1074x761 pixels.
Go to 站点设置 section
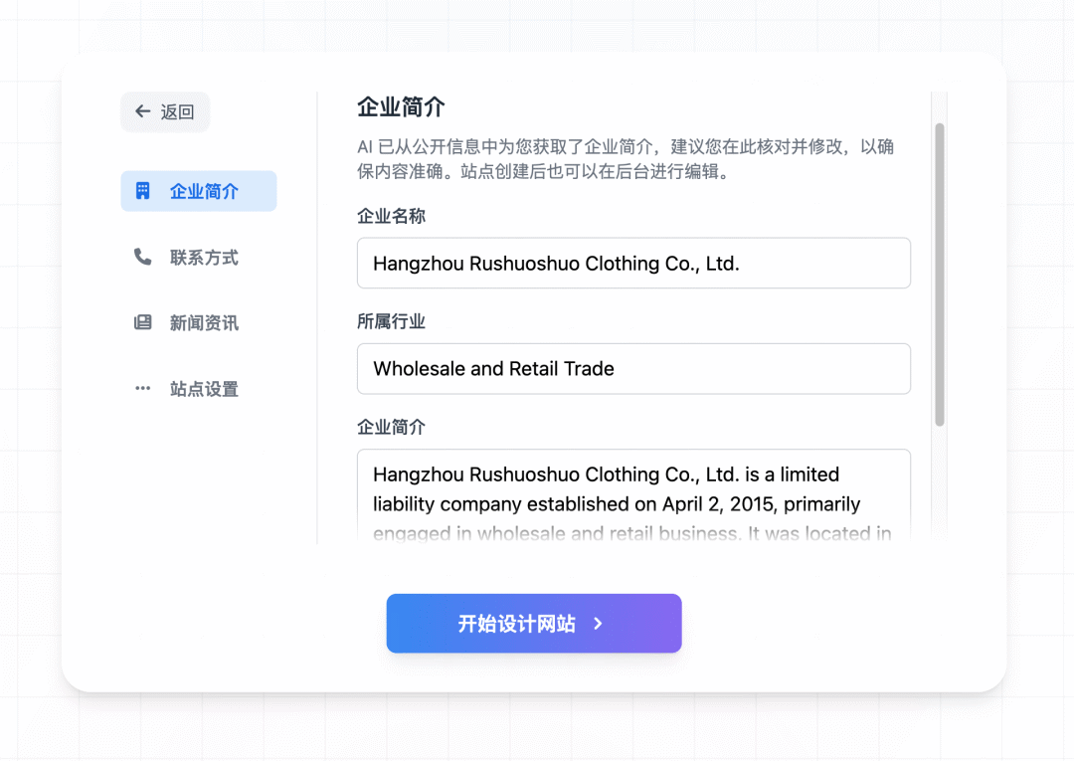[x=204, y=389]
